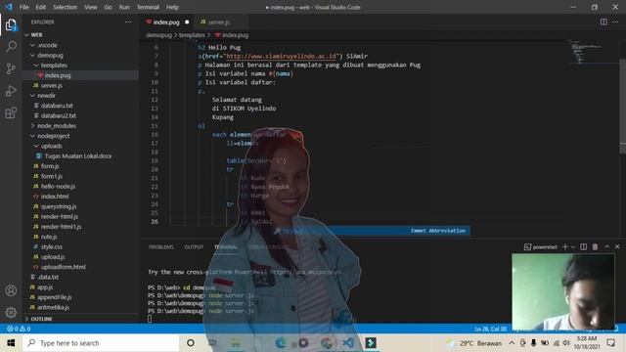Viewport: 626px width, 352px height.
Task: Open Windows notification center
Action: click(610, 343)
